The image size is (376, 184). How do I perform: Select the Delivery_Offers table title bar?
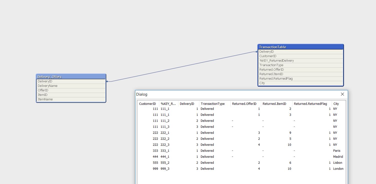(71, 77)
